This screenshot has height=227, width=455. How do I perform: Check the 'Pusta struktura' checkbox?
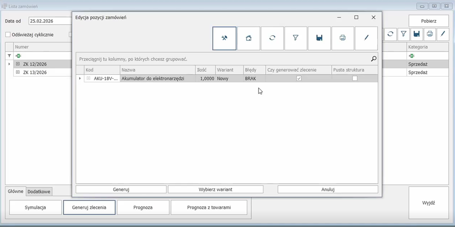355,79
